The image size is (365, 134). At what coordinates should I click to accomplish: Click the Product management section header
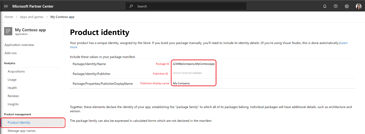coord(18,114)
